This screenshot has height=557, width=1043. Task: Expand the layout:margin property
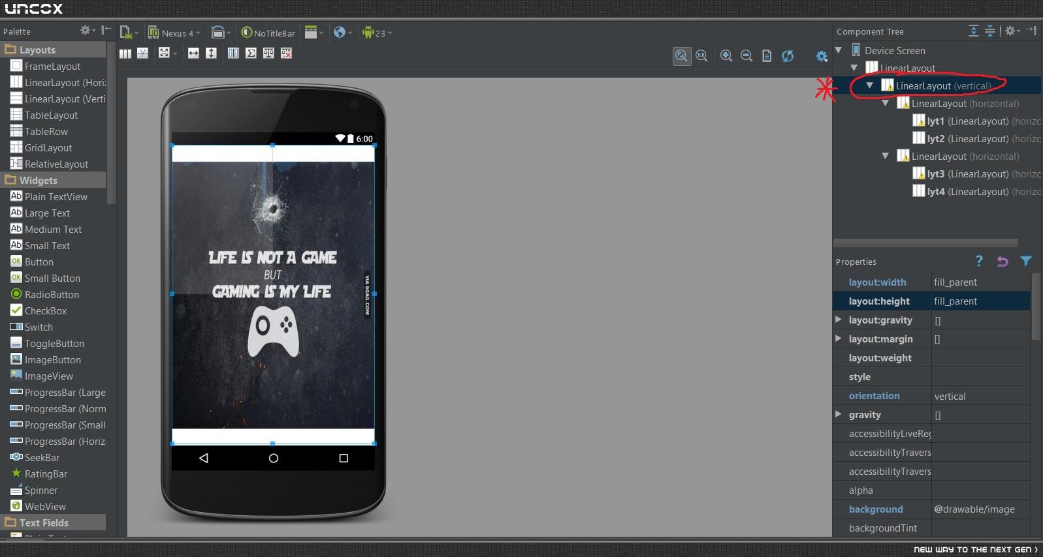(x=839, y=339)
